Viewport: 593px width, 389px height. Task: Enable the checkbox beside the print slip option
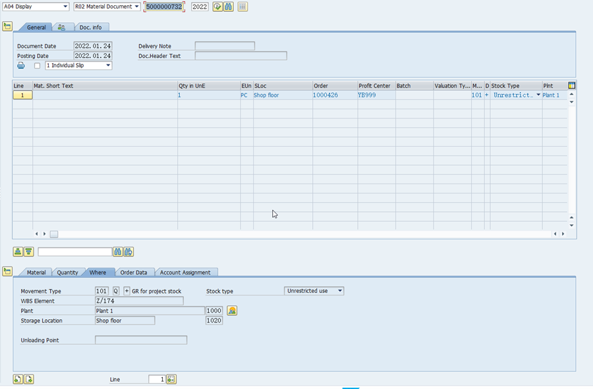[37, 66]
